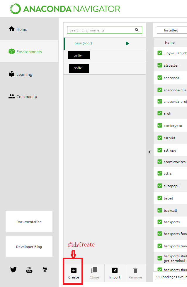Click the green play arrow on base (root)
The width and height of the screenshot is (187, 287).
[127, 43]
